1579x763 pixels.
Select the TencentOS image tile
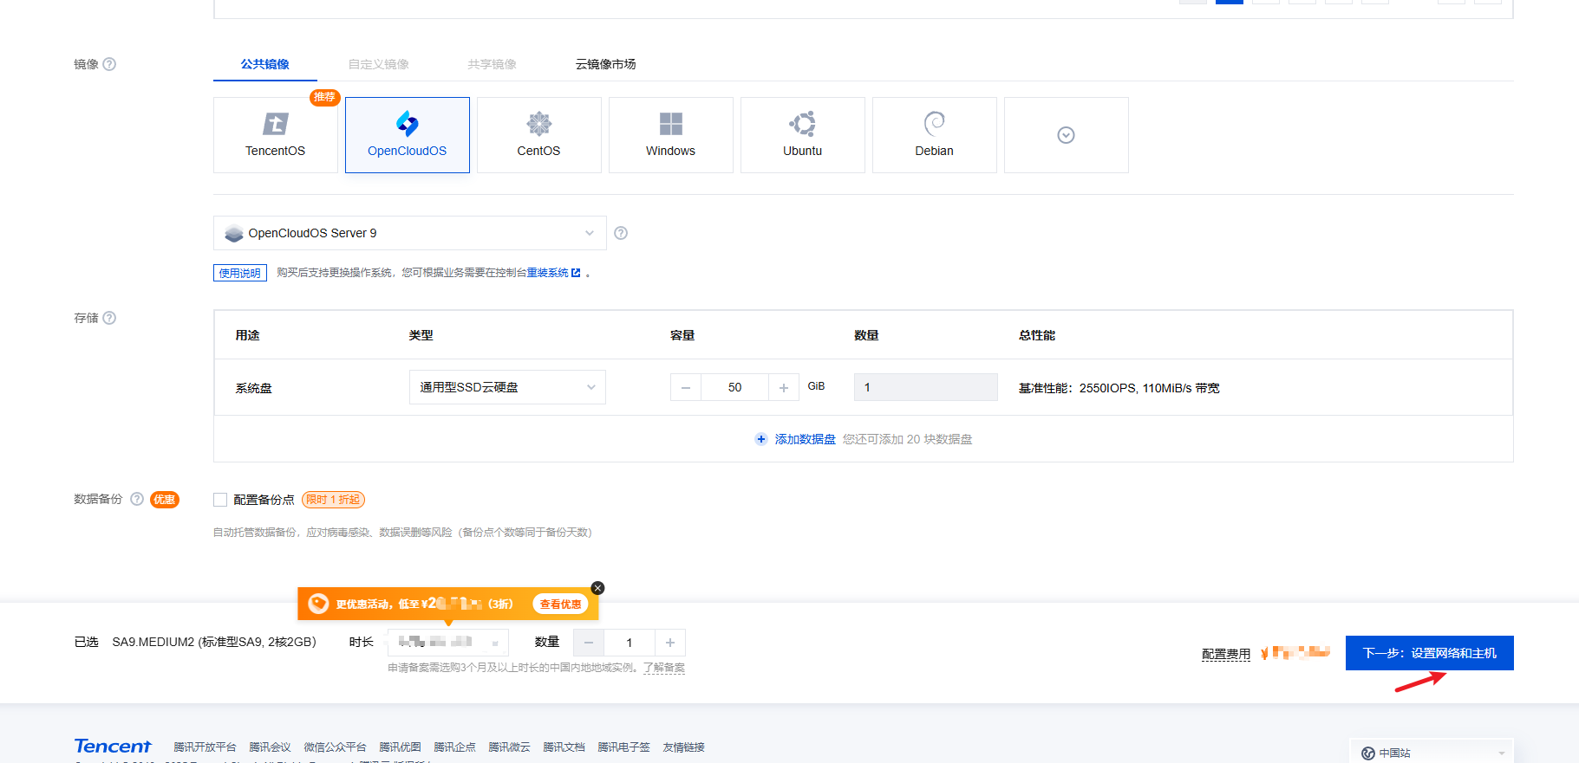(x=276, y=135)
